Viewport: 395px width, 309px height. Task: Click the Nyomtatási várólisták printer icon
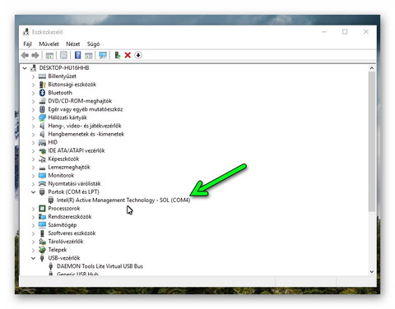[x=42, y=184]
